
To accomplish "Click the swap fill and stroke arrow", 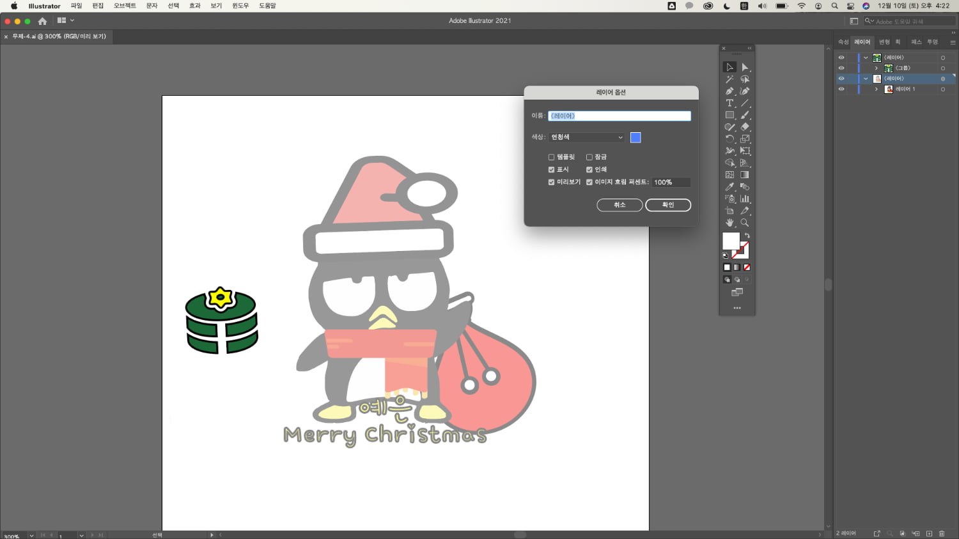I will (x=747, y=236).
